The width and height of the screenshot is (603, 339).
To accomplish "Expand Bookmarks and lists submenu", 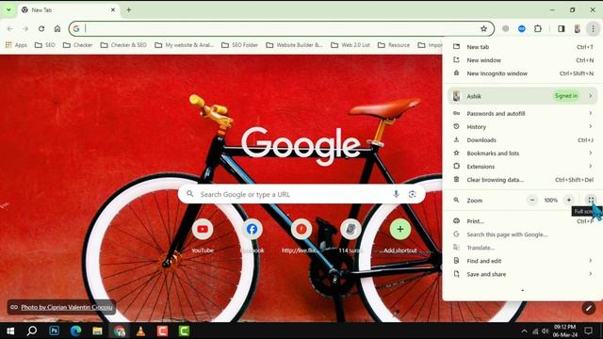I will (x=523, y=153).
